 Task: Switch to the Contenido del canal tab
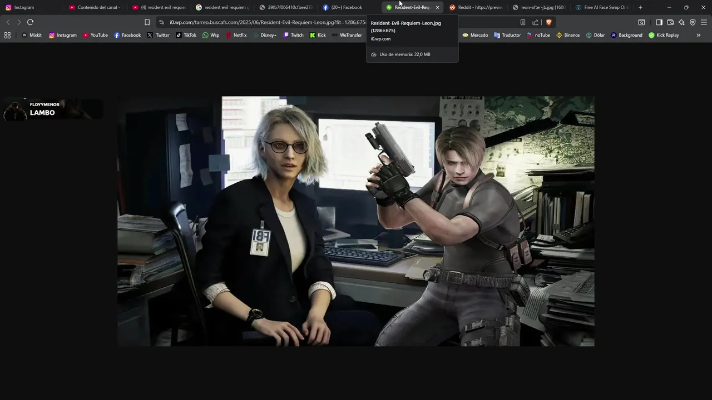click(96, 7)
